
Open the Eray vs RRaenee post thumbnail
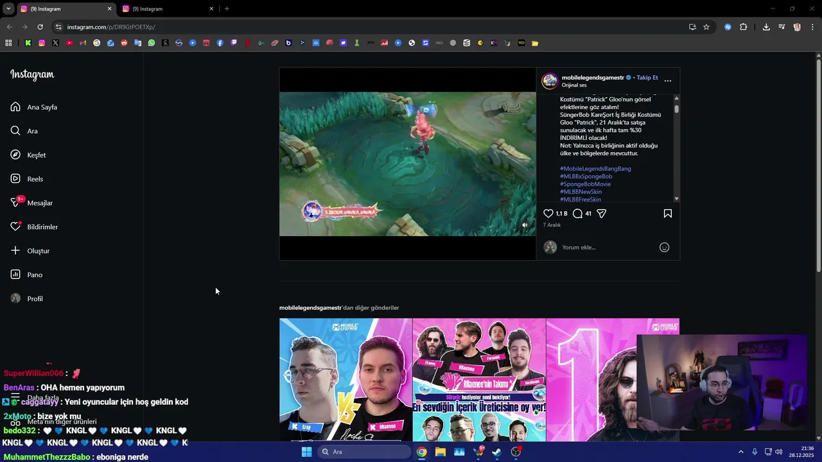click(x=345, y=380)
